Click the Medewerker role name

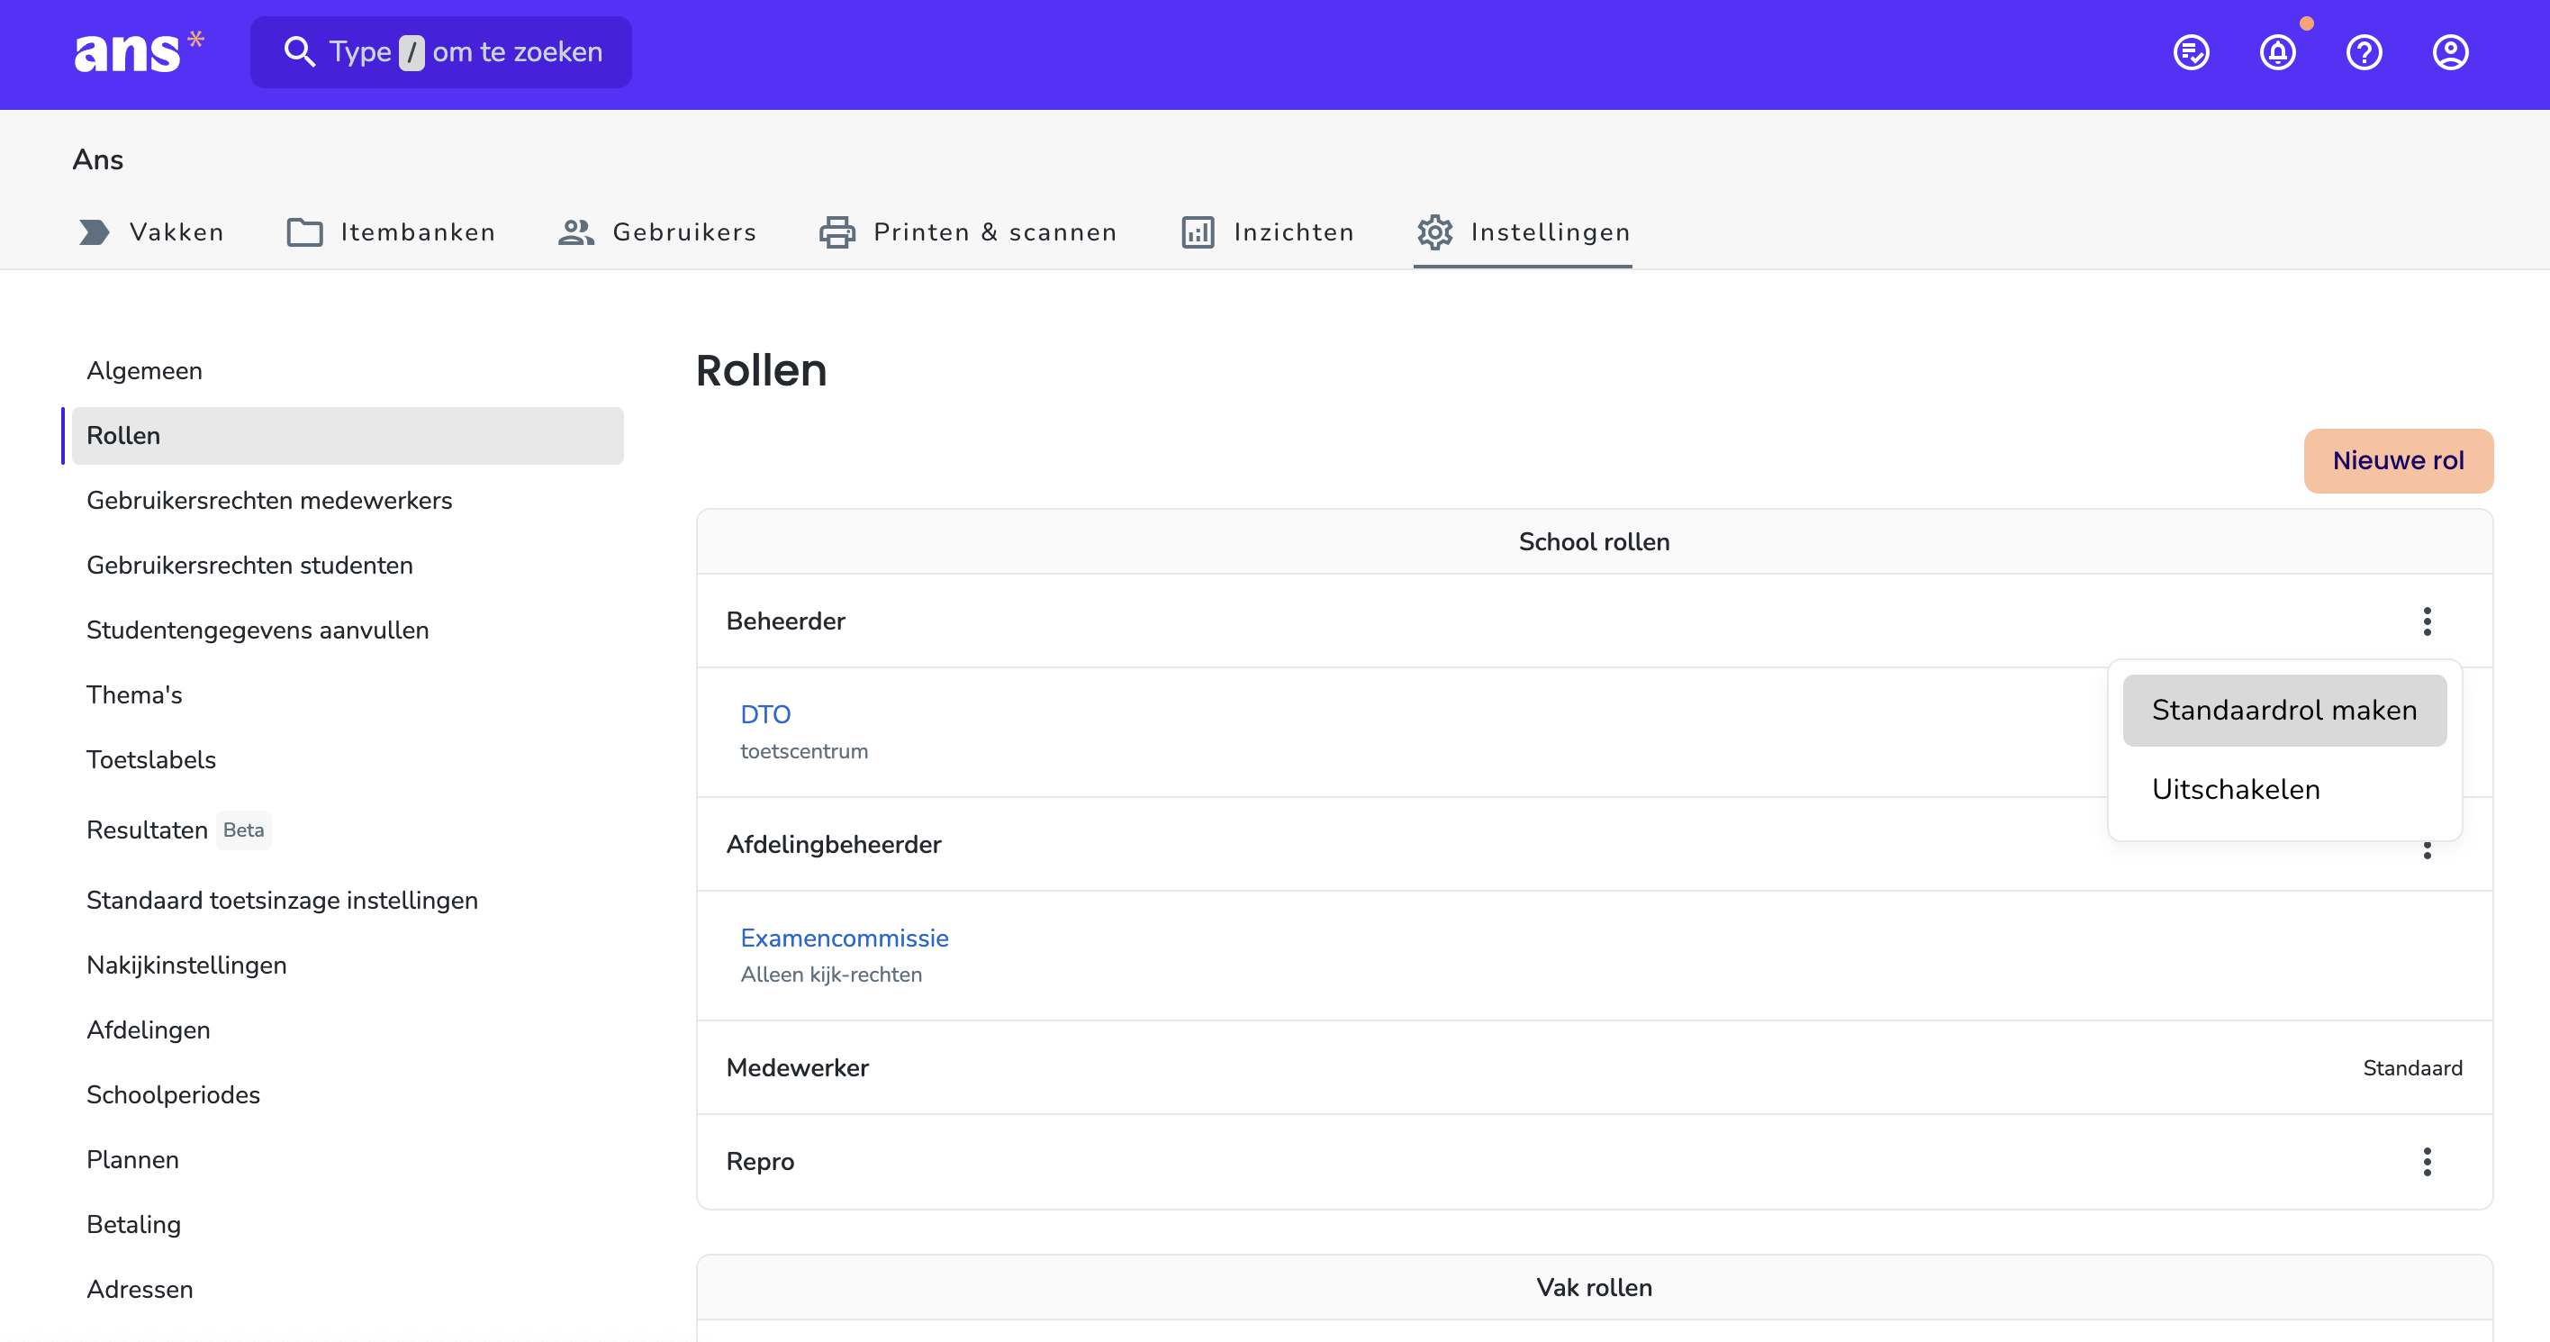click(797, 1067)
